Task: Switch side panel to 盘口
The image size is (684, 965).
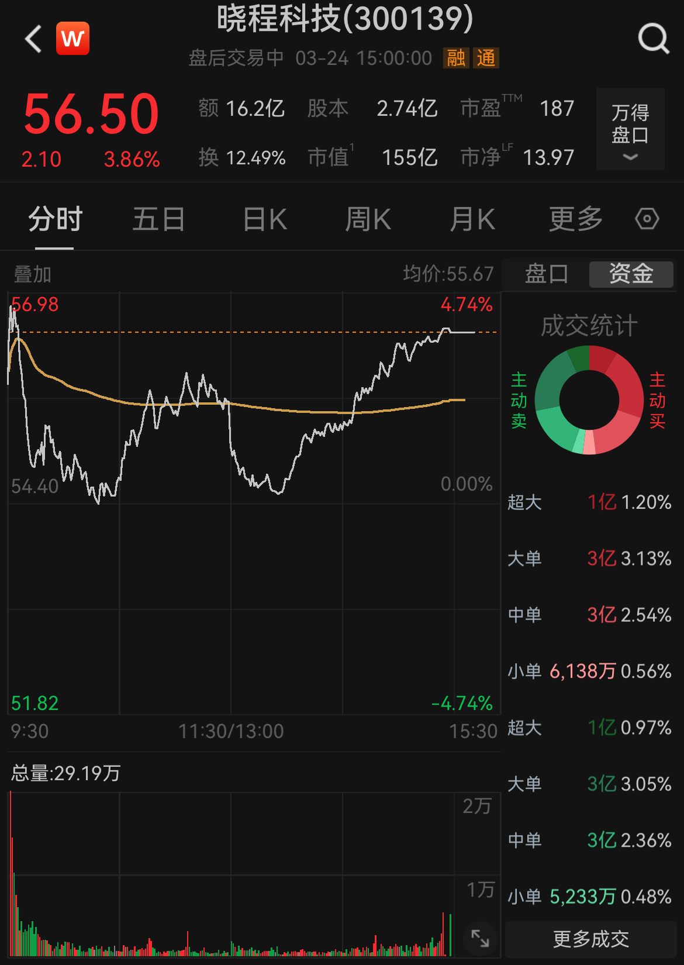Action: (546, 274)
